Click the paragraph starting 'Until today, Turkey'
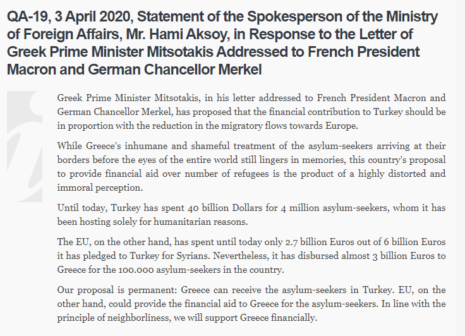 click(251, 215)
